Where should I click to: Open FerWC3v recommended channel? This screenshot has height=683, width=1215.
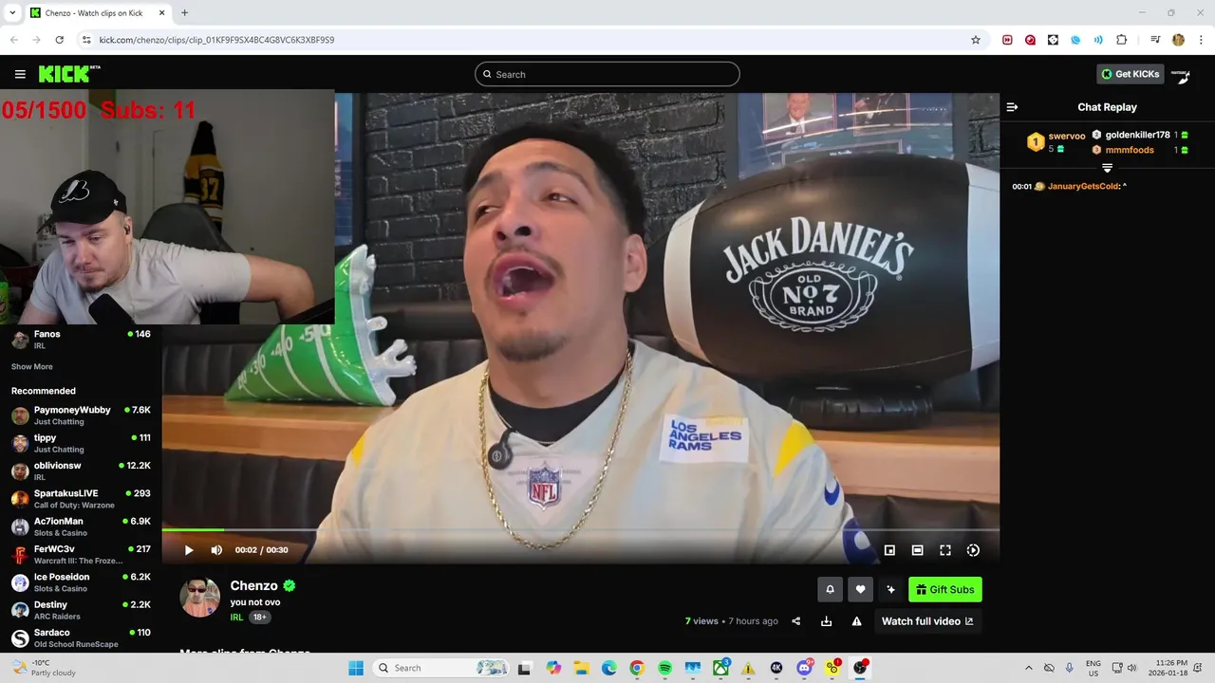pyautogui.click(x=81, y=555)
